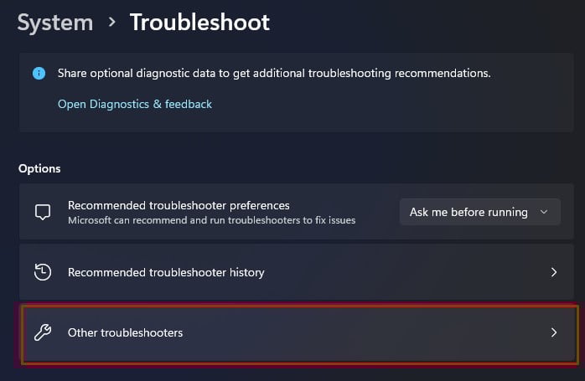Open Diagnostics & feedback link
Viewport: 585px width, 381px height.
pos(135,105)
